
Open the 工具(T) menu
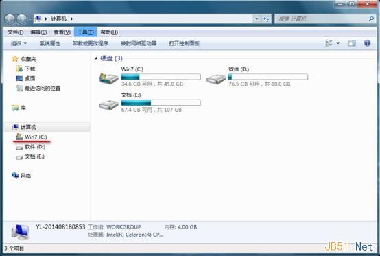(x=85, y=32)
